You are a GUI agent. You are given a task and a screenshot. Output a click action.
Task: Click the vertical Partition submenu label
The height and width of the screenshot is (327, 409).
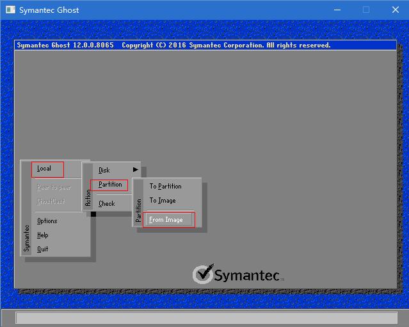tap(138, 210)
